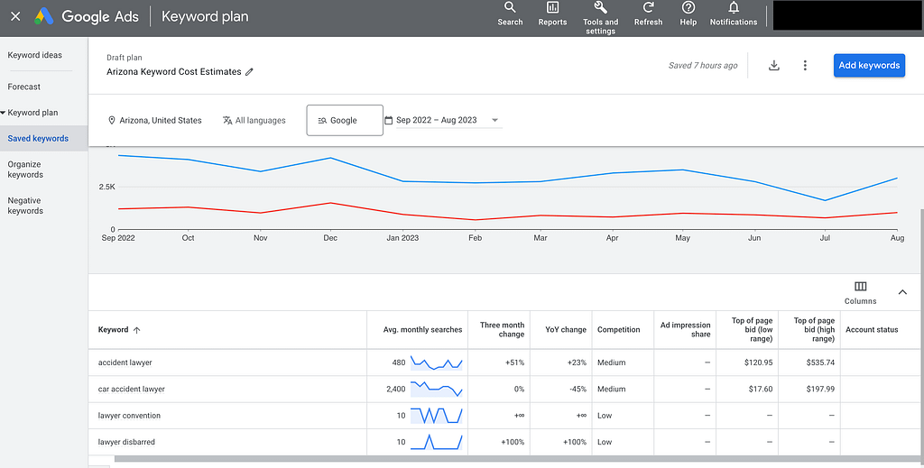Viewport: 924px width, 468px height.
Task: Select the lawyer convention keyword
Action: coord(129,416)
